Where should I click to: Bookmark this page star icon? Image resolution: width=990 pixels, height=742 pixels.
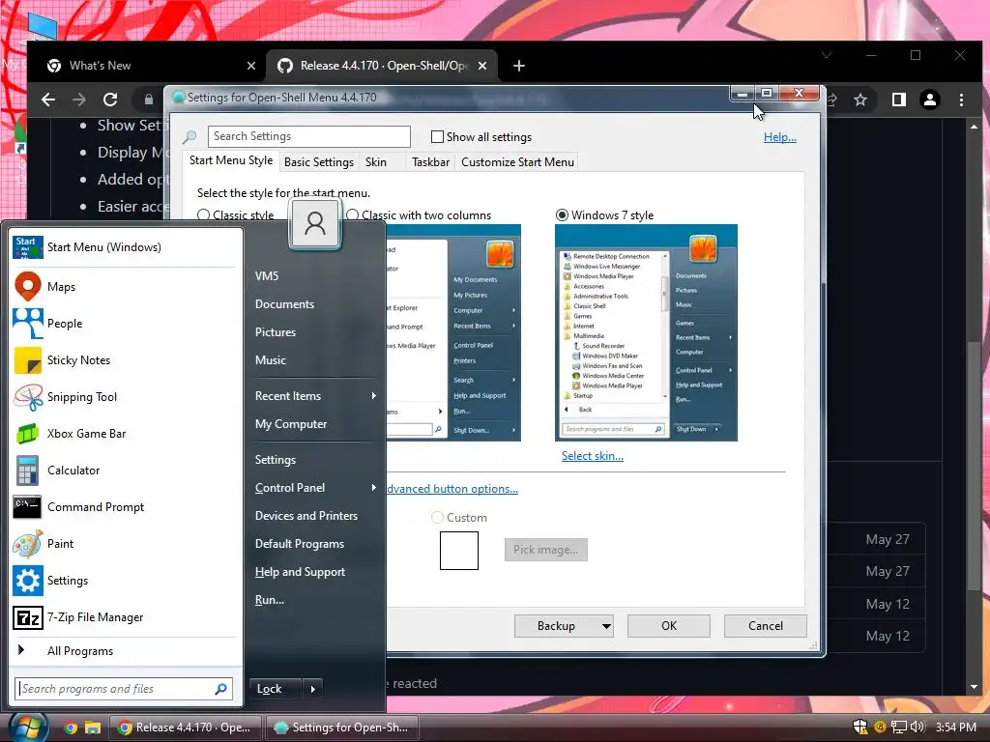859,100
